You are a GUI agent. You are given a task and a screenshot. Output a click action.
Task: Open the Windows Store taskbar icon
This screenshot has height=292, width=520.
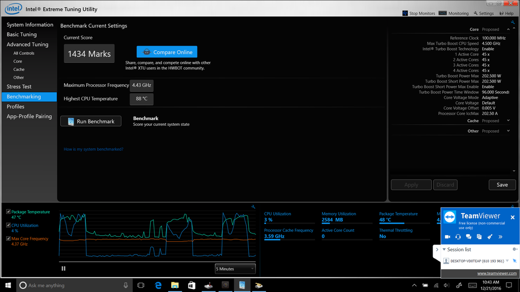191,285
